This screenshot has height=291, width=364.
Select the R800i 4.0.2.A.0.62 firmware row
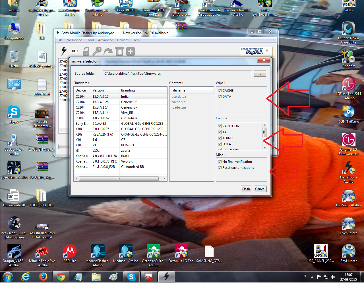click(x=121, y=118)
